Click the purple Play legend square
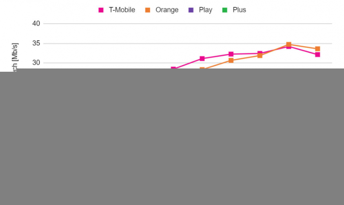This screenshot has height=205, width=344. click(x=191, y=10)
